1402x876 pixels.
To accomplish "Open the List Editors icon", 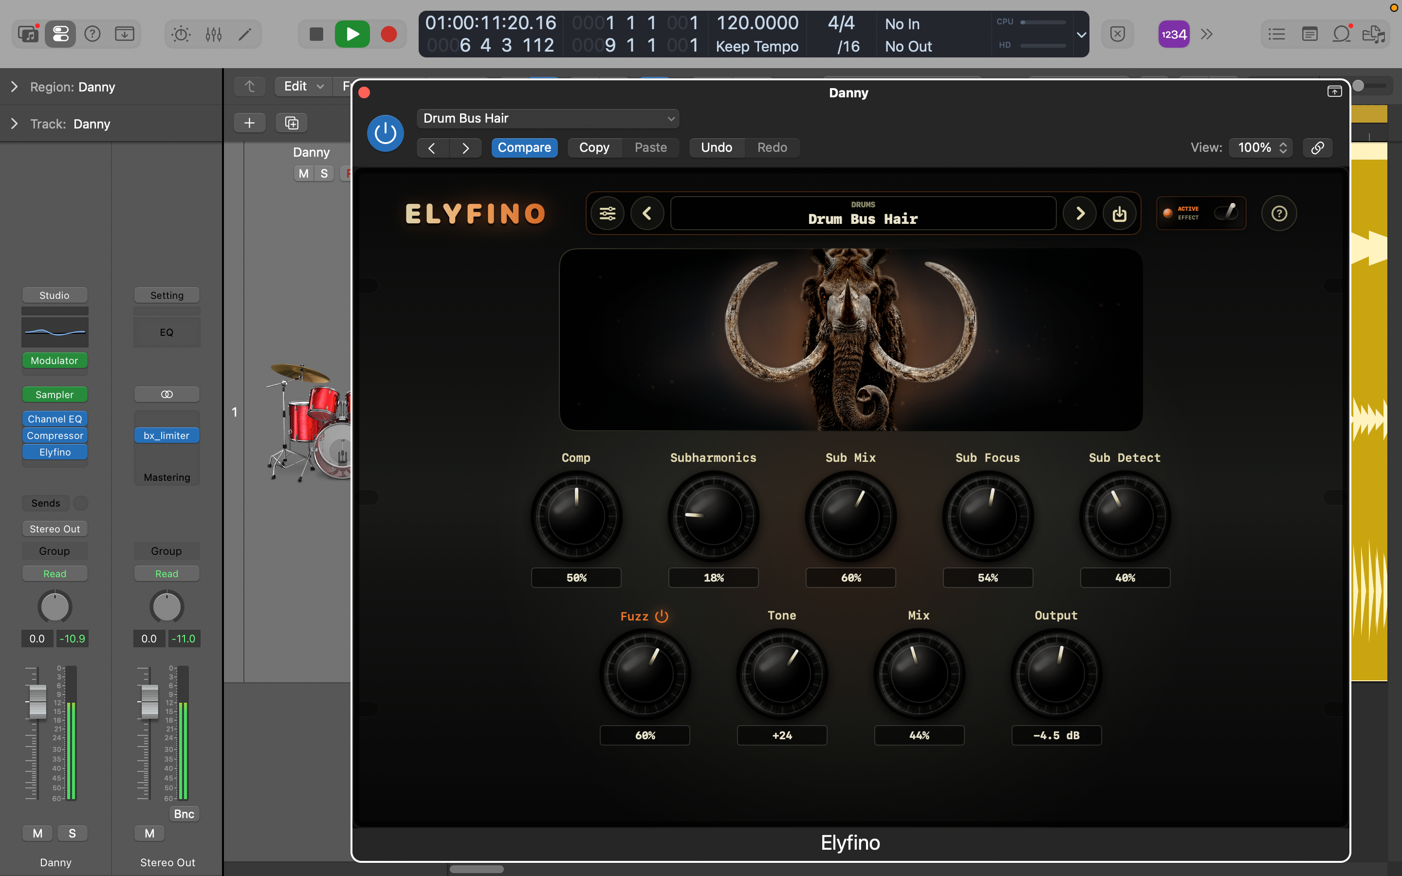I will click(1277, 34).
